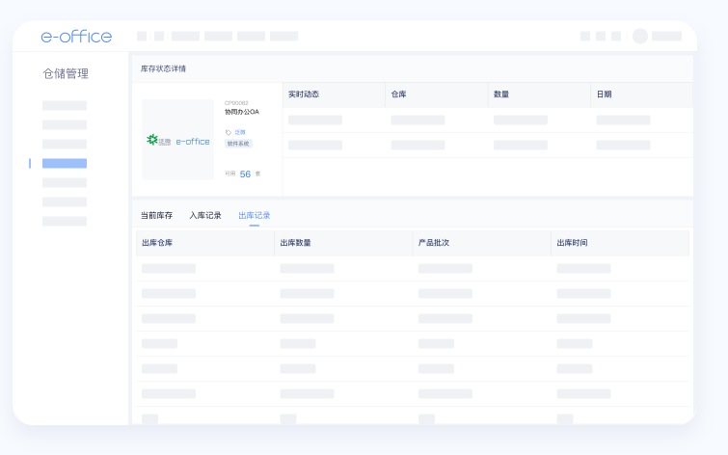This screenshot has height=455, width=728.
Task: Click the round user avatar in header
Action: 640,37
